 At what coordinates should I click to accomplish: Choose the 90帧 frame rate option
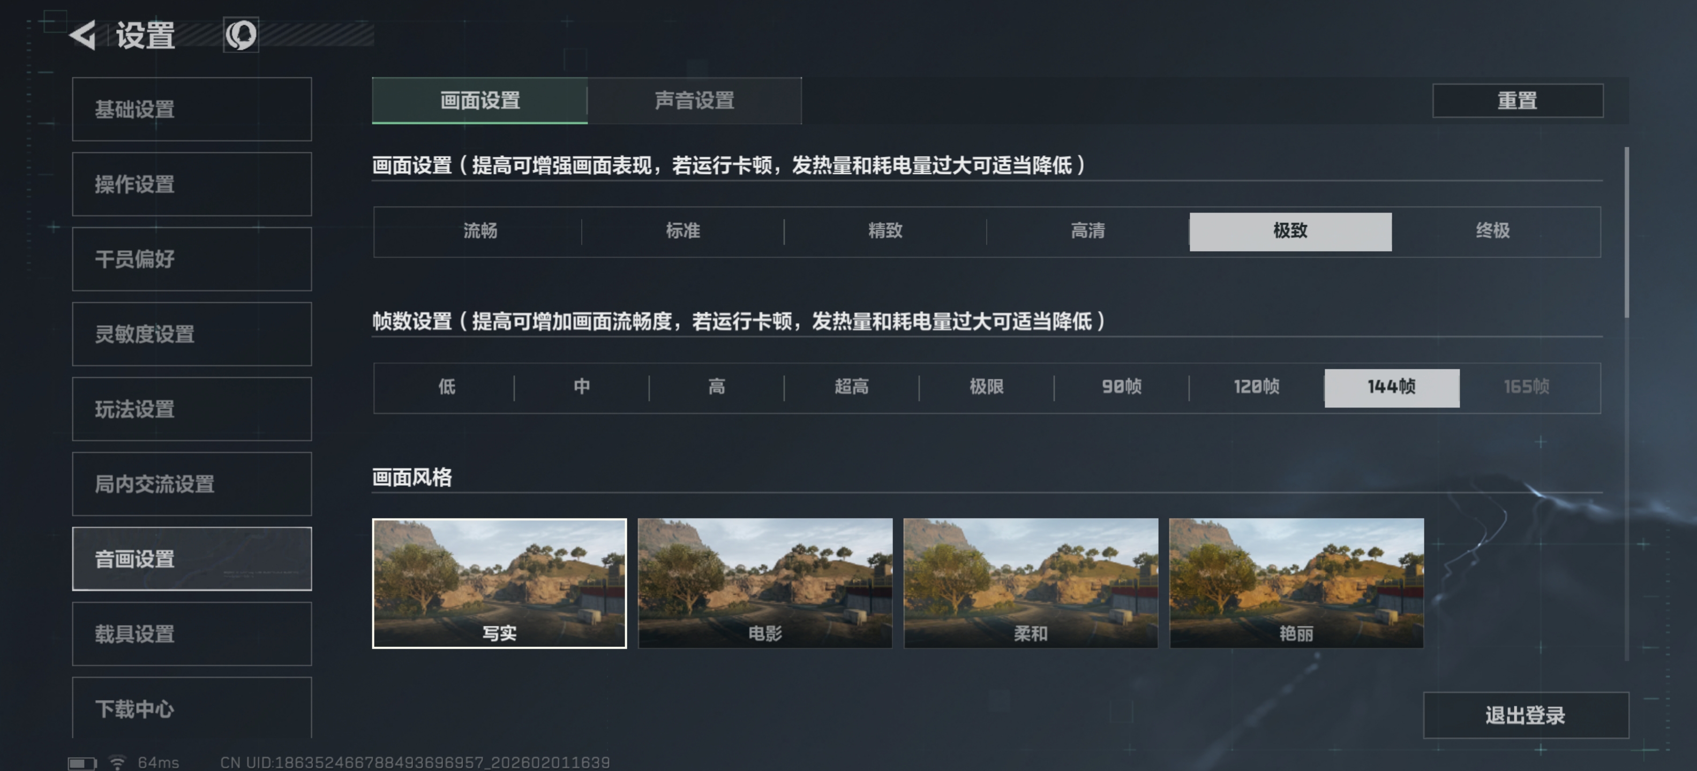point(1121,387)
